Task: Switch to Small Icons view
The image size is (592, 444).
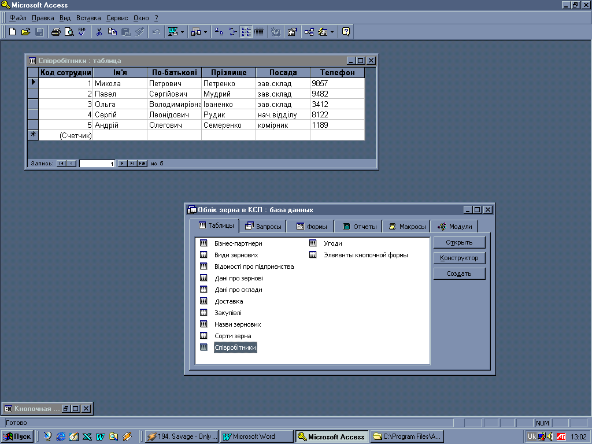Action: click(x=233, y=32)
